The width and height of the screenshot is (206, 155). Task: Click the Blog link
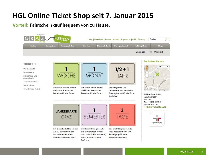pyautogui.click(x=90, y=39)
